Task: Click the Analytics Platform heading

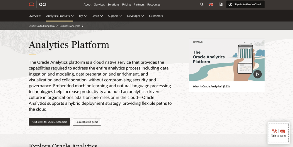Action: (69, 45)
